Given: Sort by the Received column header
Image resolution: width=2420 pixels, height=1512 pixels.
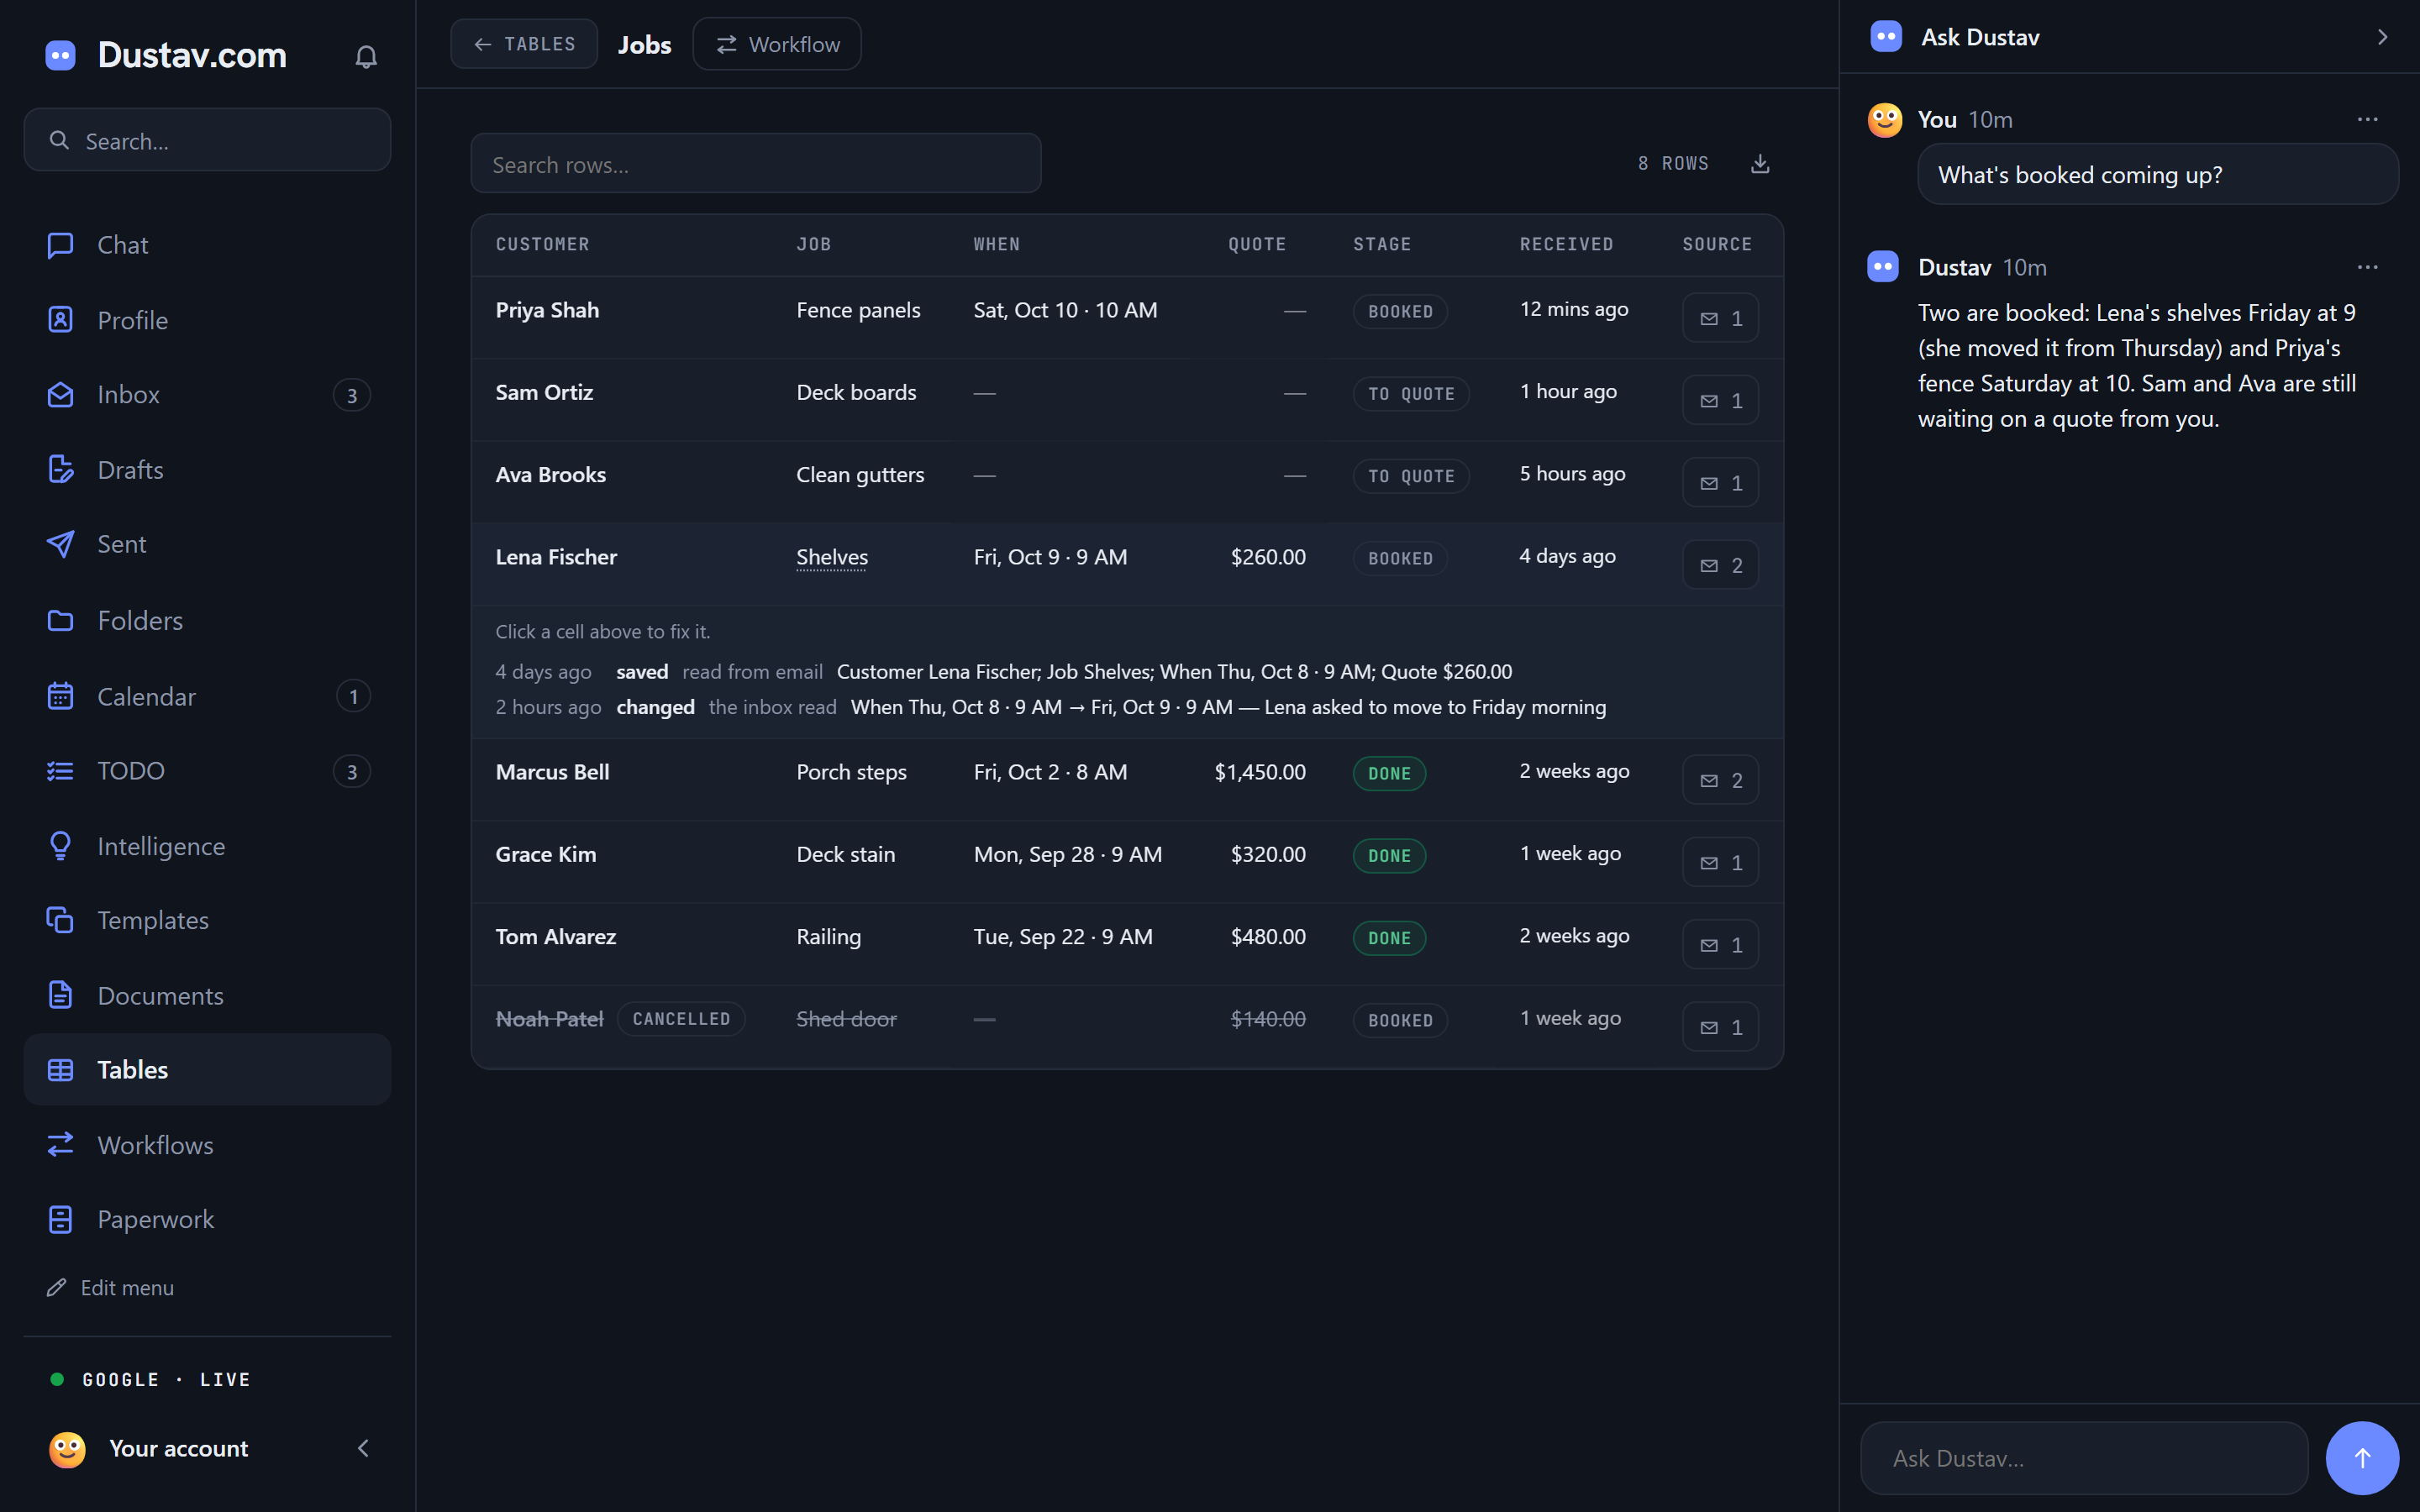Looking at the screenshot, I should tap(1566, 245).
